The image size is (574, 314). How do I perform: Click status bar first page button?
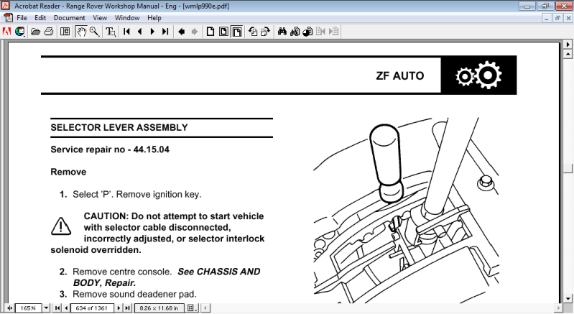pyautogui.click(x=57, y=308)
